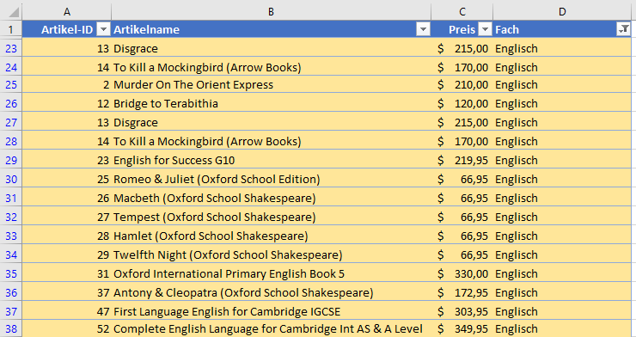Select row header 34
The image size is (636, 337).
(11, 254)
